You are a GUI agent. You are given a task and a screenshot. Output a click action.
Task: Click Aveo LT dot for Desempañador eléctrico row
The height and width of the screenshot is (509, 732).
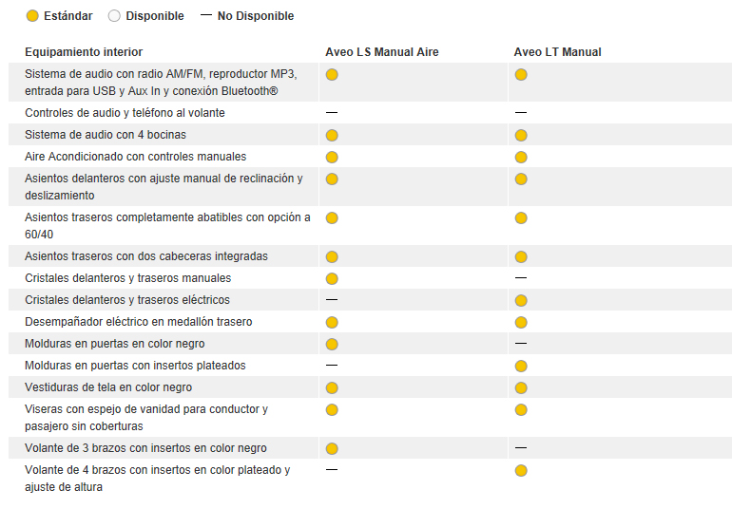click(x=521, y=322)
